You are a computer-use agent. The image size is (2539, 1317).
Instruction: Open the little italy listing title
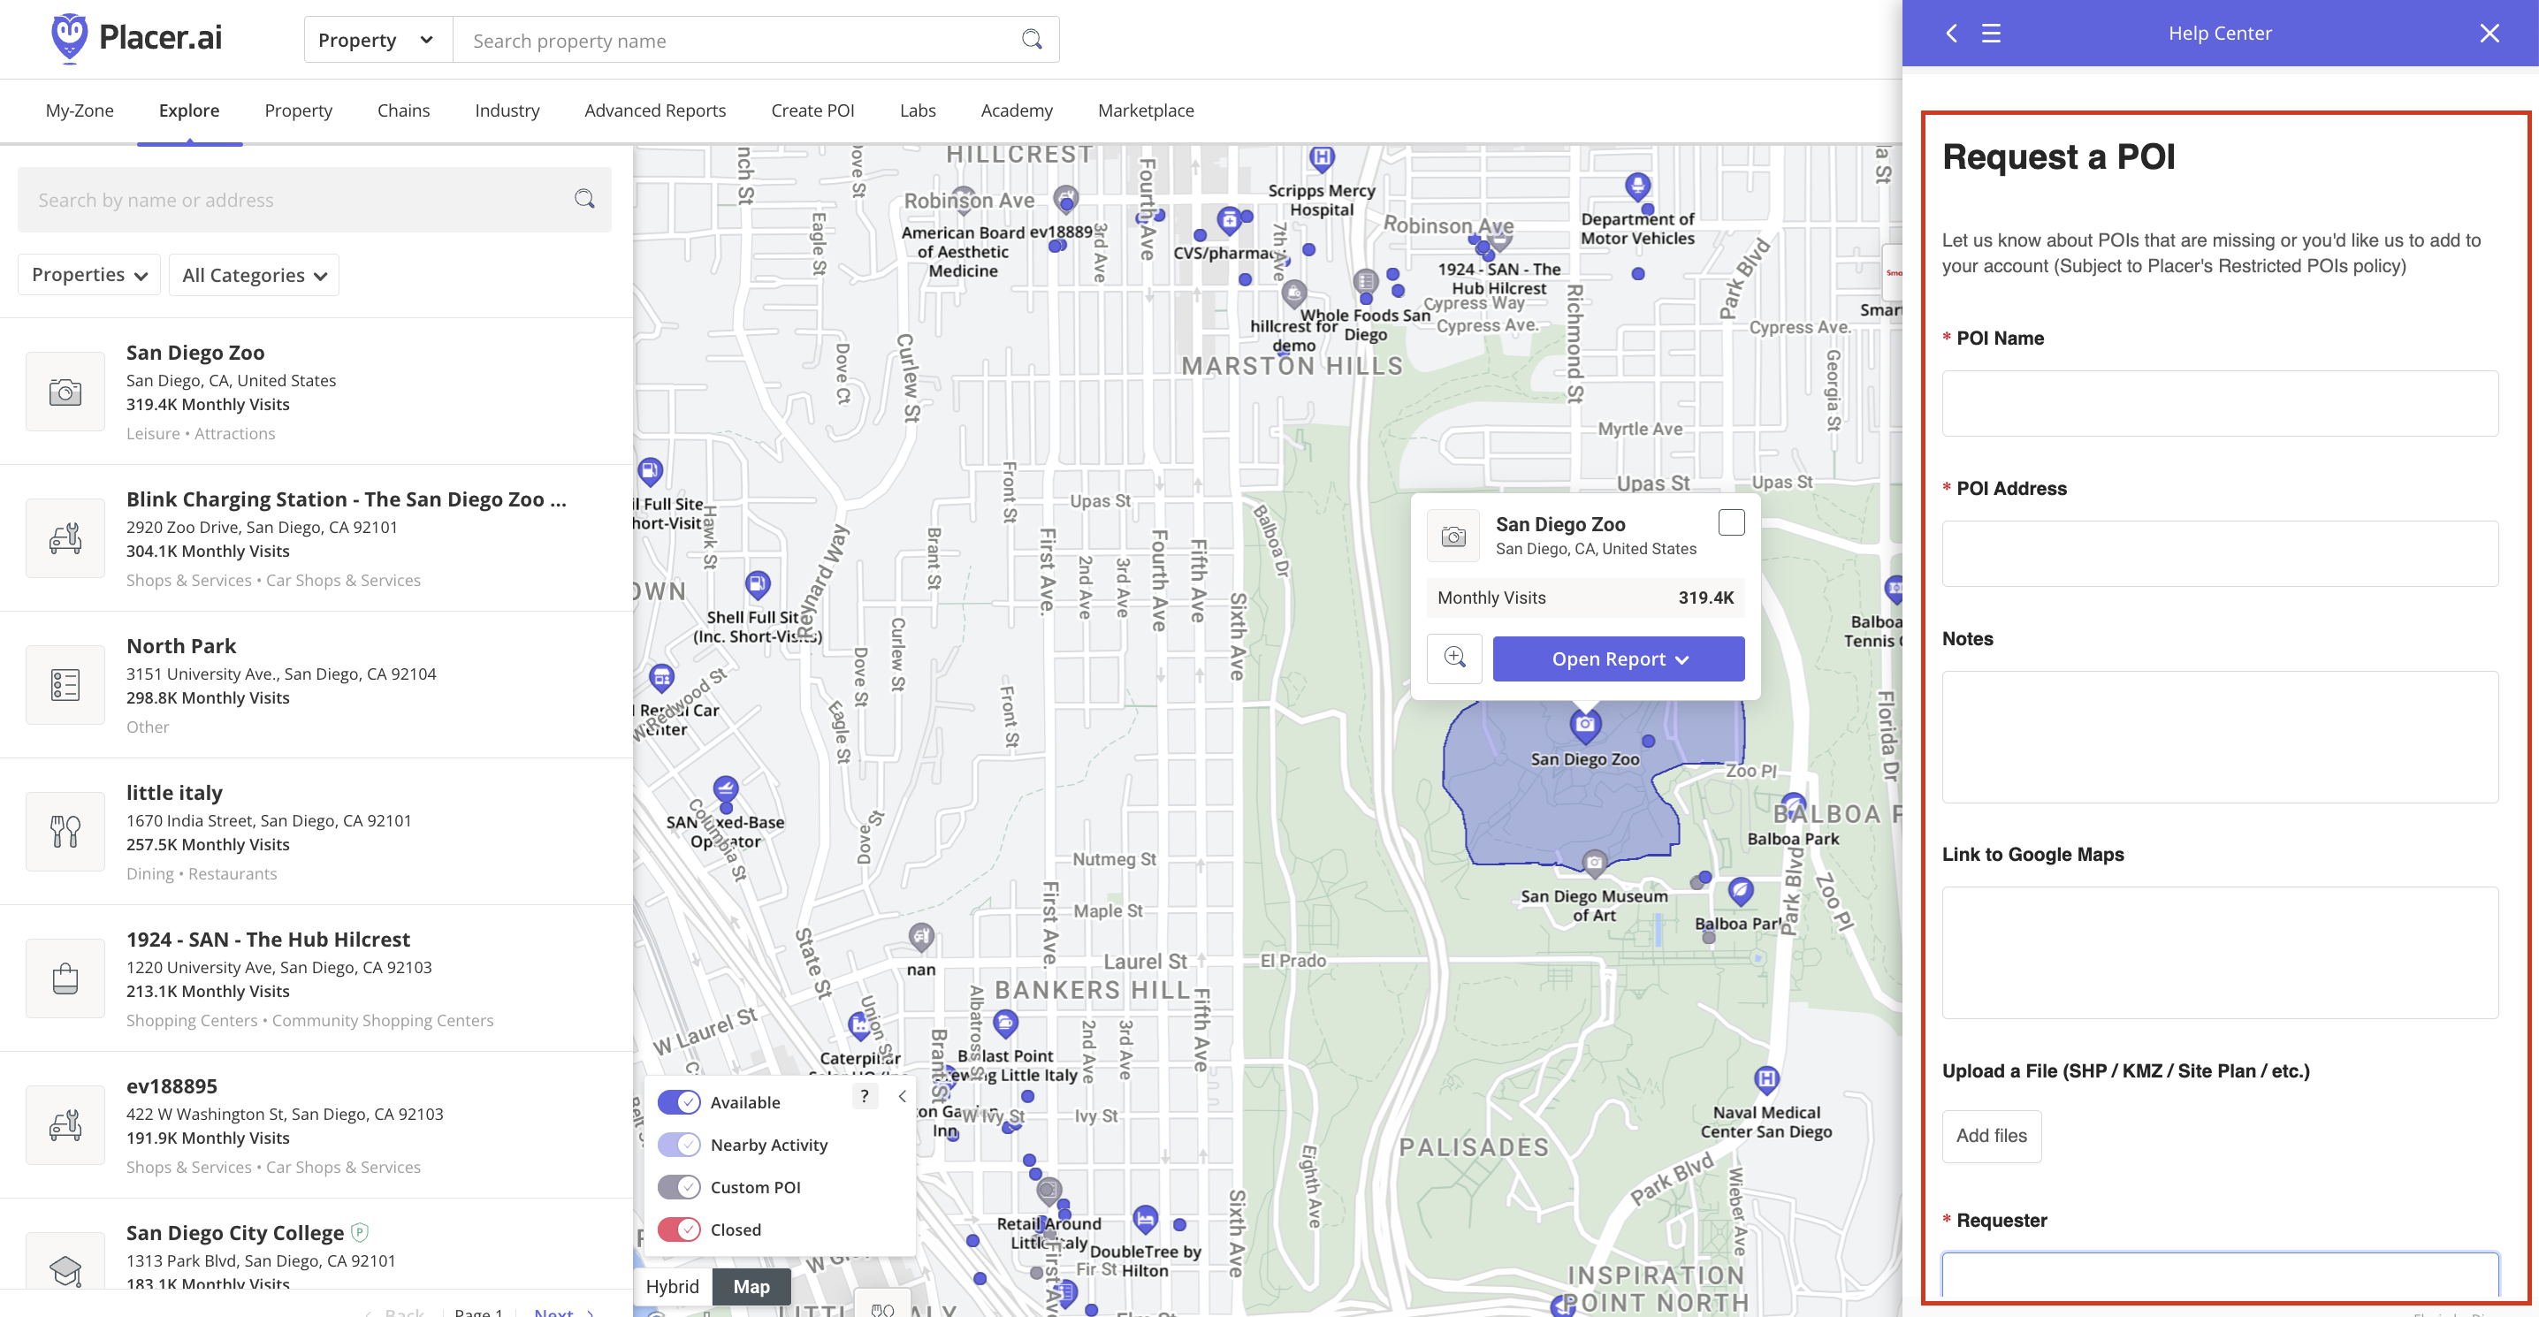tap(174, 793)
